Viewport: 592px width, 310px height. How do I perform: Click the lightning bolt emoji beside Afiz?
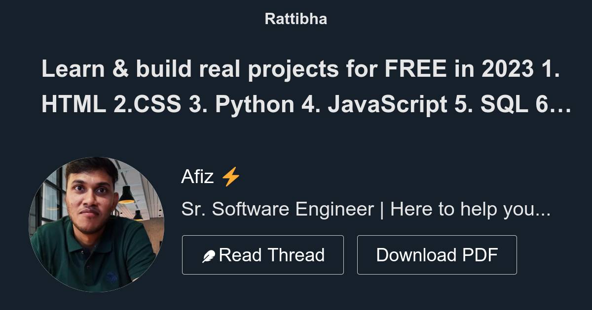230,176
